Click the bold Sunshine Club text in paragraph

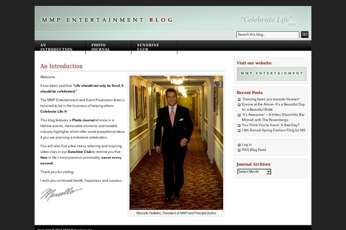(80, 152)
